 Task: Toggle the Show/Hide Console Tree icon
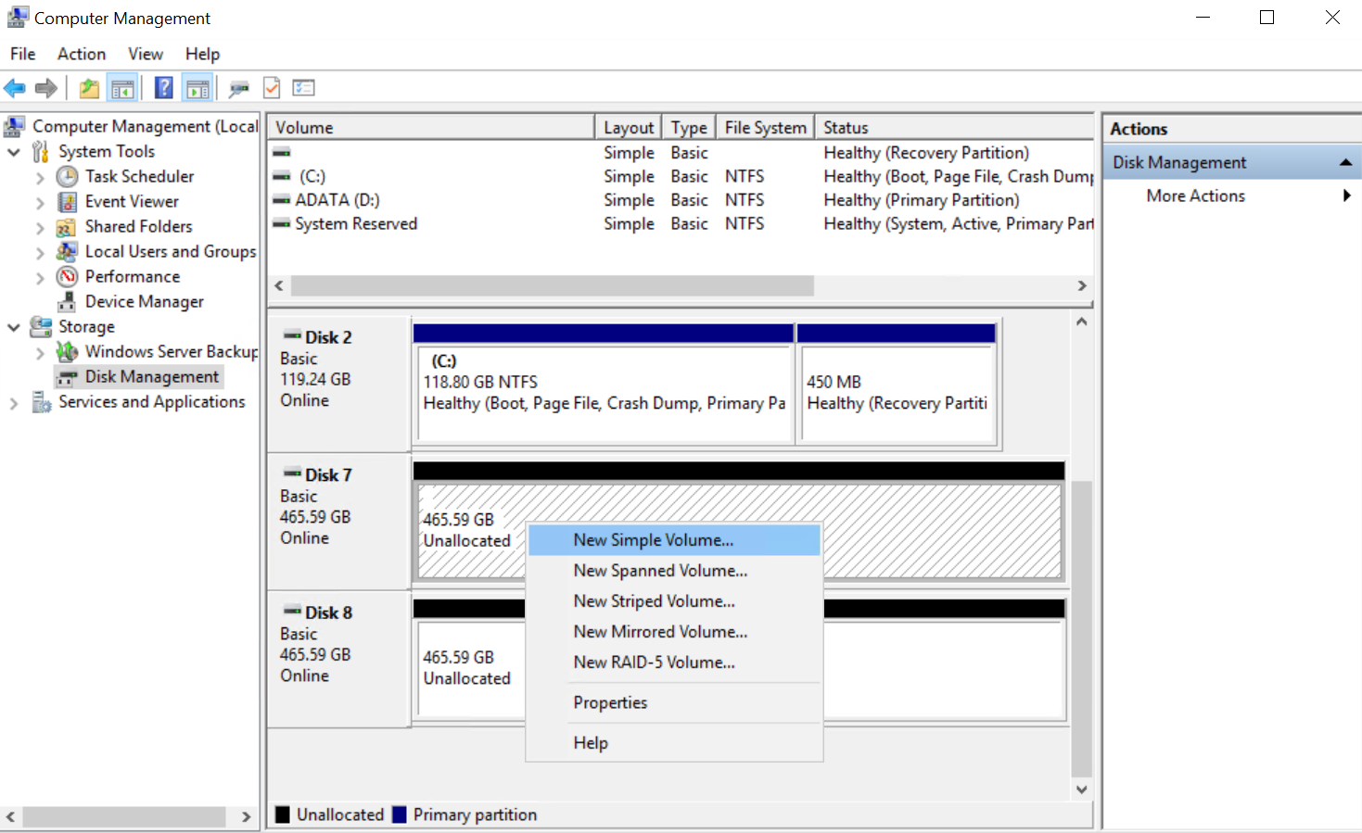122,88
